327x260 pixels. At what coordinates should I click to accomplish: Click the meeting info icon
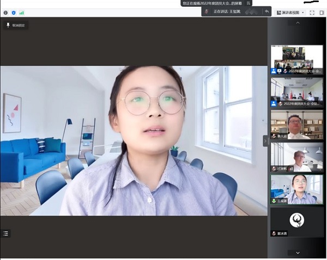coord(5,13)
